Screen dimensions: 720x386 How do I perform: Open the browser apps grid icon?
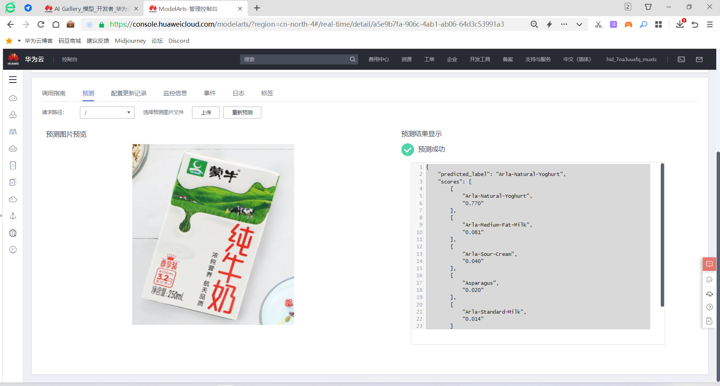pyautogui.click(x=658, y=24)
